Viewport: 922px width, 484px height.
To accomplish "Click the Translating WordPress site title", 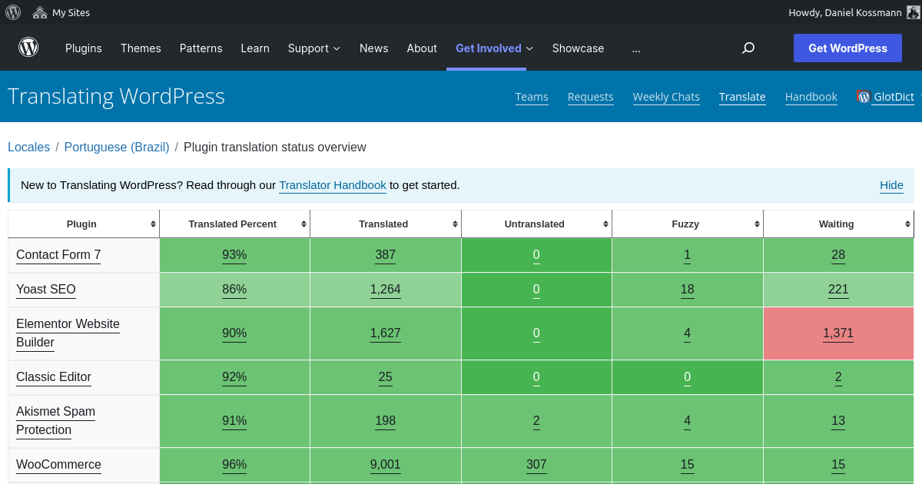I will 116,96.
